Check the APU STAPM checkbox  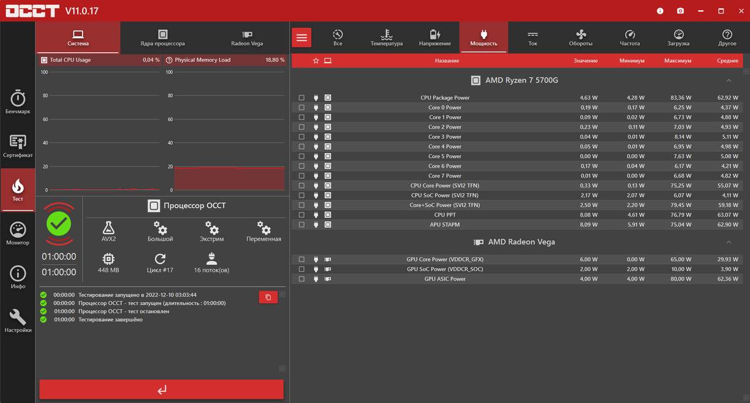[302, 225]
